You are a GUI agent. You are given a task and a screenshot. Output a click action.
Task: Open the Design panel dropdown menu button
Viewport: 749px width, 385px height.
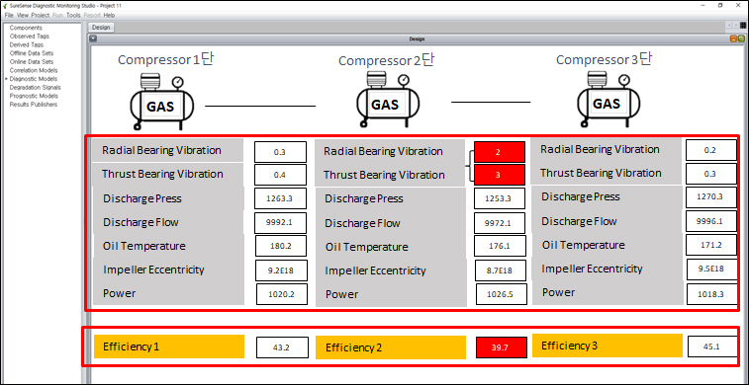point(93,39)
